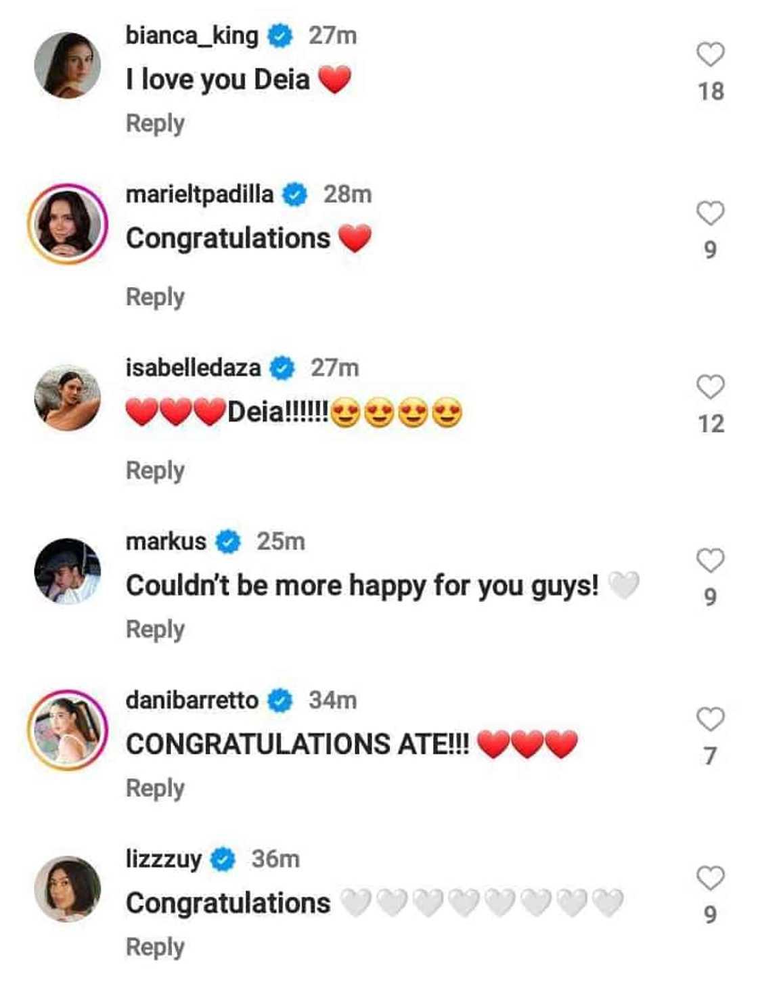Reply to isabelledaza's comment
Screen dimensions: 758x991
click(x=155, y=470)
